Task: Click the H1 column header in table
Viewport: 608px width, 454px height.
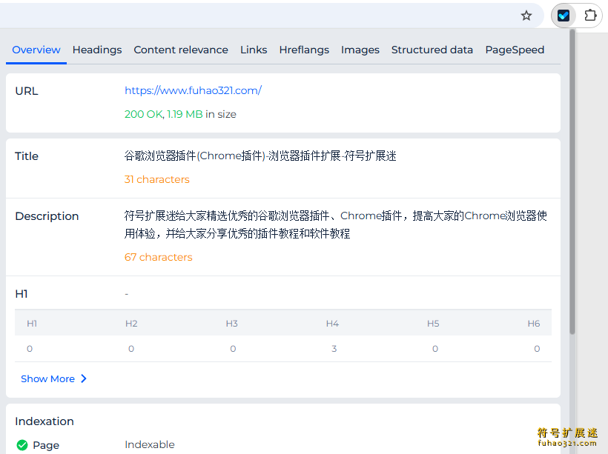Action: (x=32, y=324)
